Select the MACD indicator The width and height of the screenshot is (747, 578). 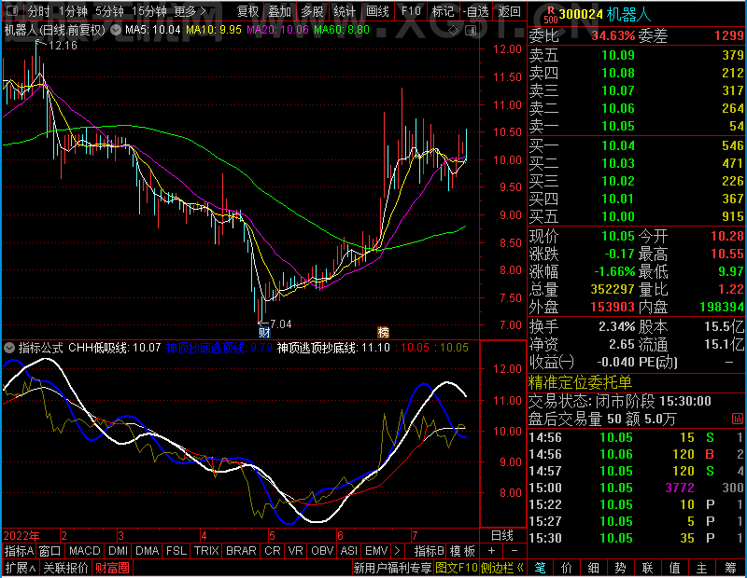(84, 551)
